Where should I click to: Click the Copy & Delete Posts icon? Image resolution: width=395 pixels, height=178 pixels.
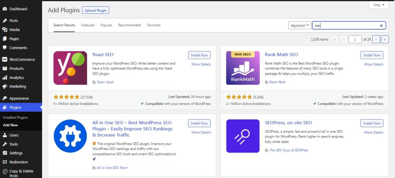5,171
